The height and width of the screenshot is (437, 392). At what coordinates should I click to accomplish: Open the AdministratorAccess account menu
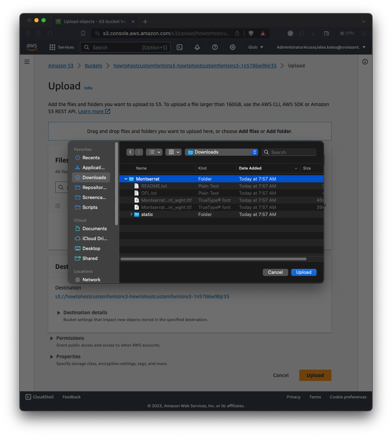click(321, 47)
